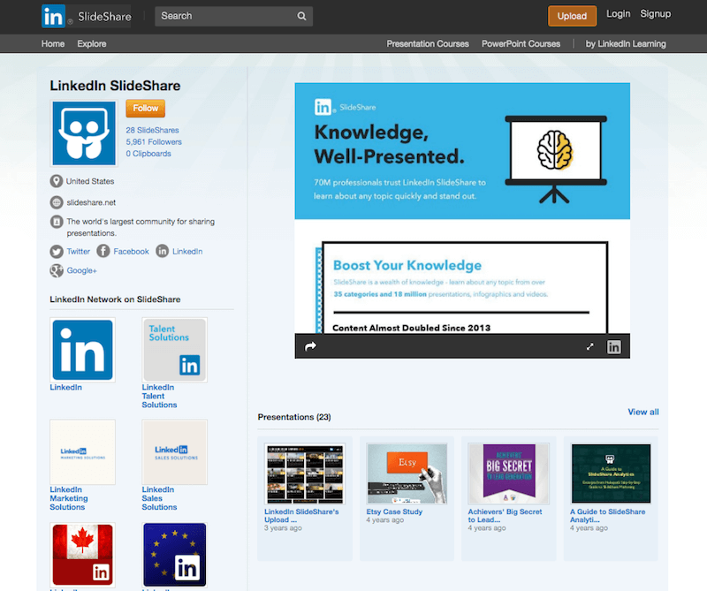707x591 pixels.
Task: Click the orange Upload button
Action: [x=572, y=16]
